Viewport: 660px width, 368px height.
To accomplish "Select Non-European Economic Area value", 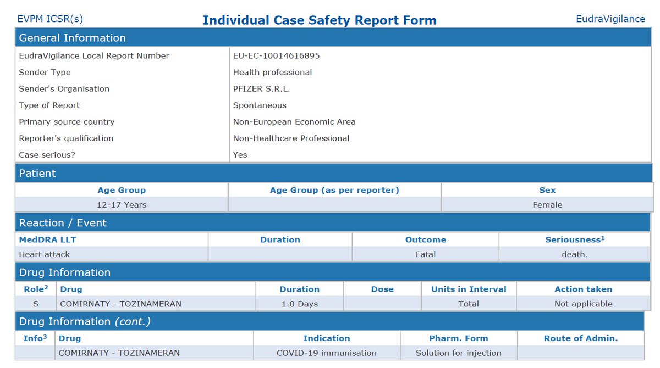I will [294, 121].
